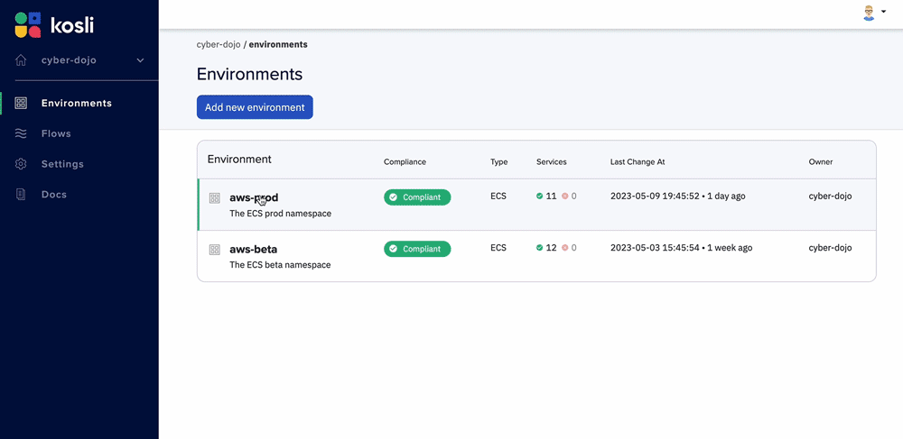Open the aws-prod environment
The height and width of the screenshot is (439, 903).
(254, 197)
